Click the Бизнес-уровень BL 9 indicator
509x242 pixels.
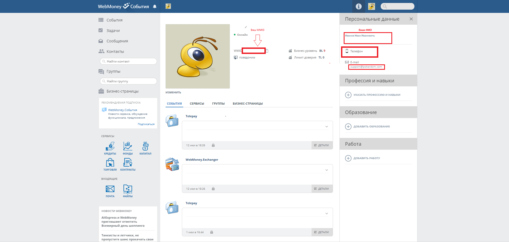pos(307,51)
